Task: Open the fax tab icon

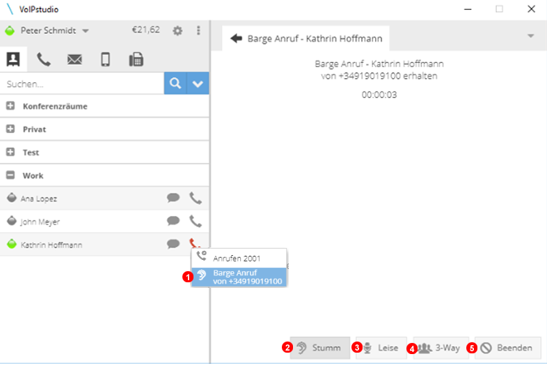Action: pyautogui.click(x=136, y=59)
